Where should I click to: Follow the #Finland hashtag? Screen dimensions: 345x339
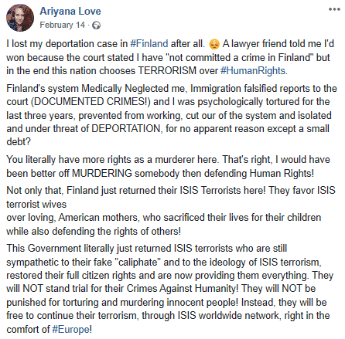pyautogui.click(x=149, y=44)
